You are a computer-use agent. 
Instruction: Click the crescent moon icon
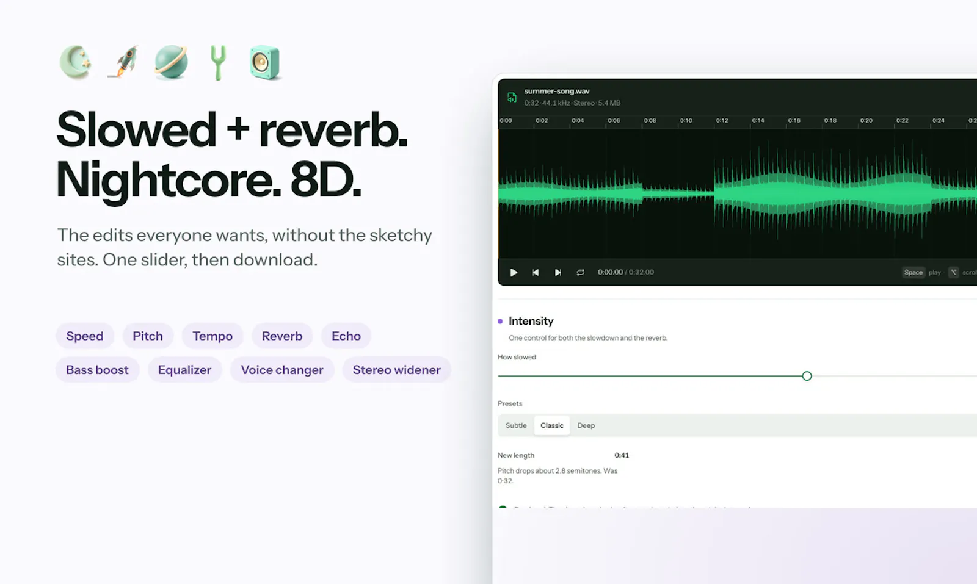[76, 62]
